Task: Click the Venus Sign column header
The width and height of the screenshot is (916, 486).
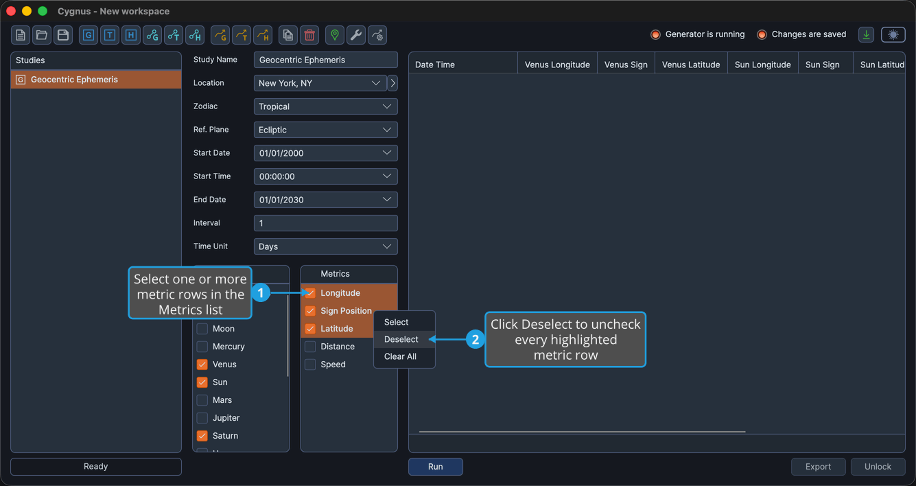Action: point(626,65)
